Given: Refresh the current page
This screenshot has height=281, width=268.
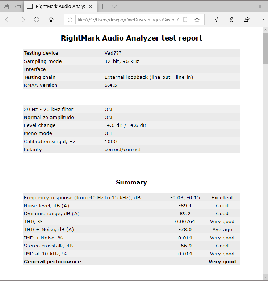Looking at the screenshot, I should click(x=37, y=20).
